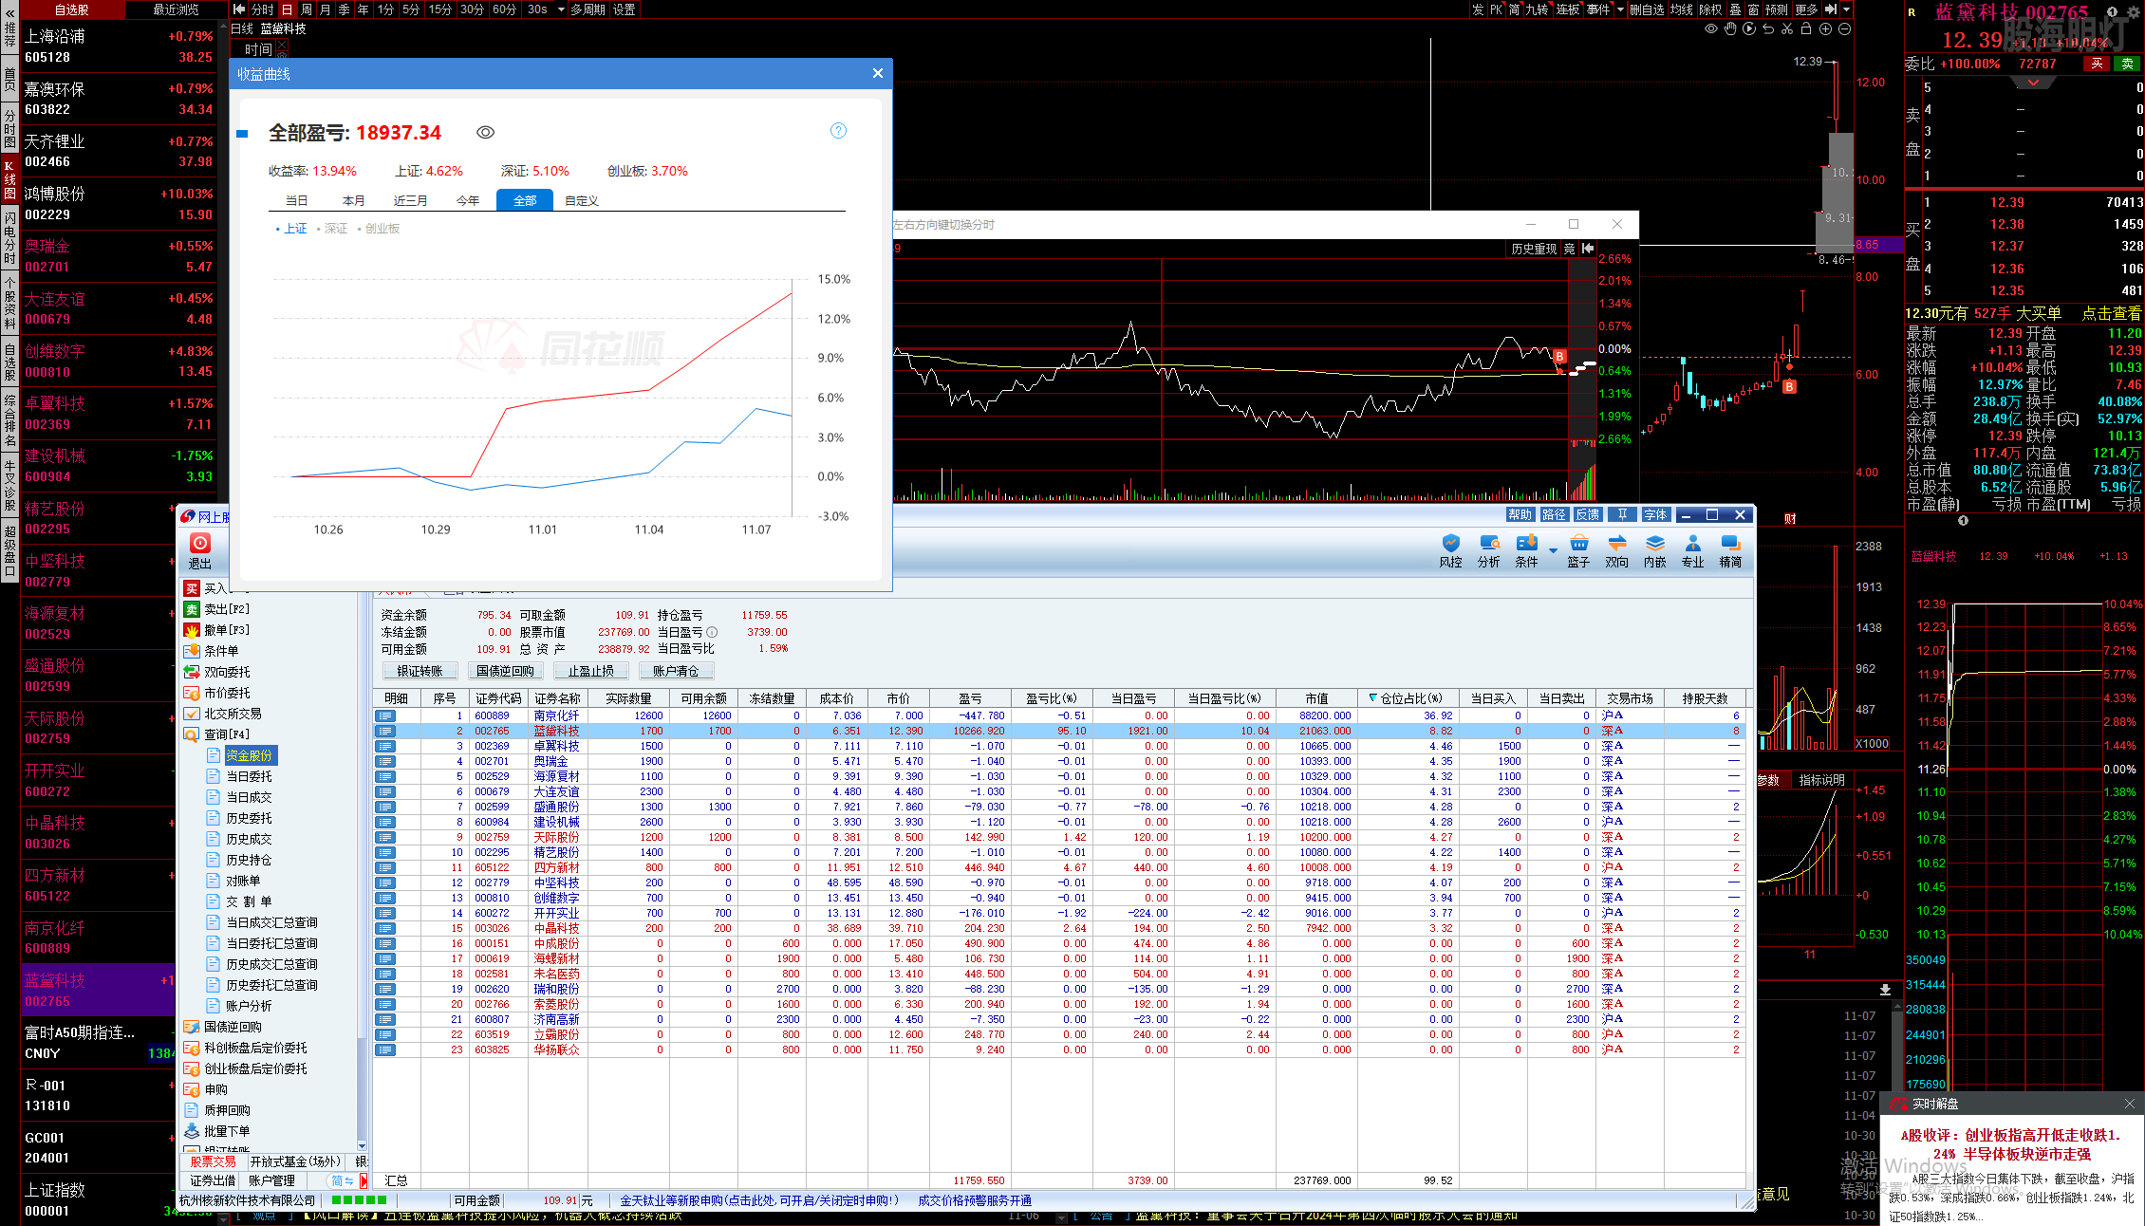Click the jump-to-start icon in intraday popup
This screenshot has height=1226, width=2145.
tap(1587, 249)
